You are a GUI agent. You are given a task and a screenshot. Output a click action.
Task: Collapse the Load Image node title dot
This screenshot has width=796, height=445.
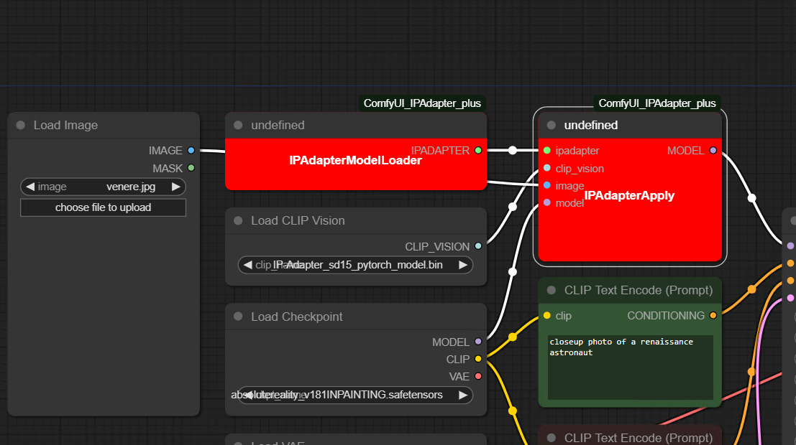pos(19,124)
